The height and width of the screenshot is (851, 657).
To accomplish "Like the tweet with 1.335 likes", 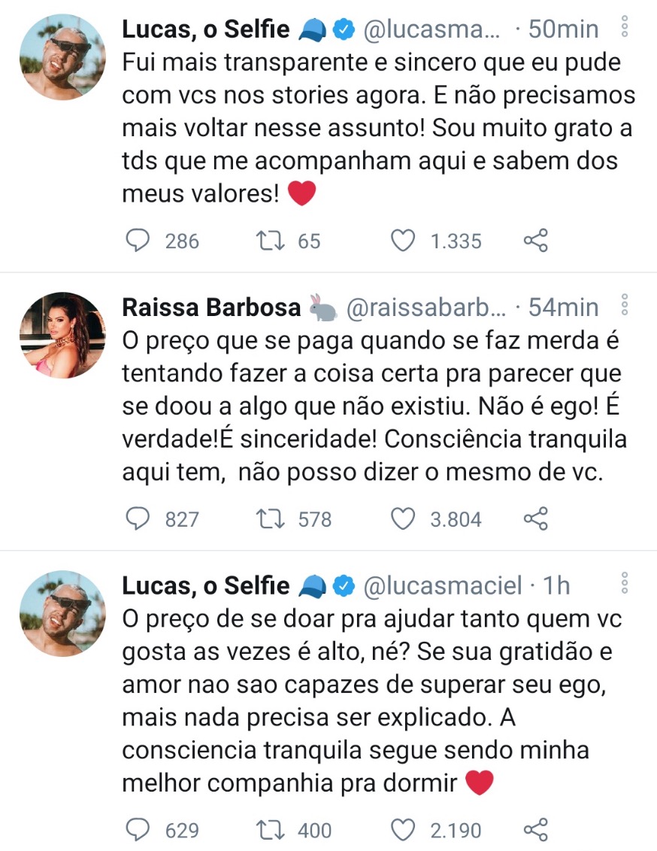I will [404, 241].
